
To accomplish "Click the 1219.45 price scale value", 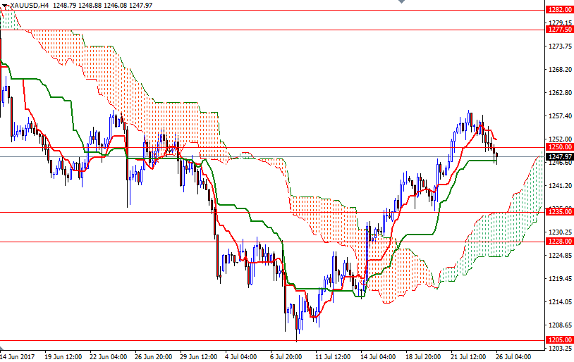I will click(x=560, y=279).
